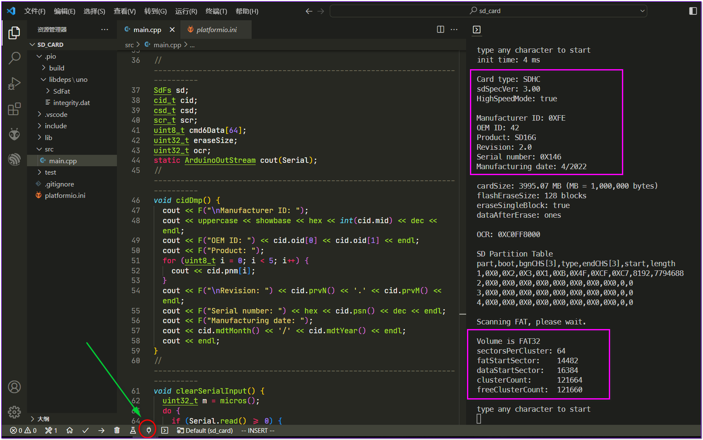The image size is (703, 440).
Task: Click the PlatformIO Build checkmark icon
Action: click(x=86, y=431)
